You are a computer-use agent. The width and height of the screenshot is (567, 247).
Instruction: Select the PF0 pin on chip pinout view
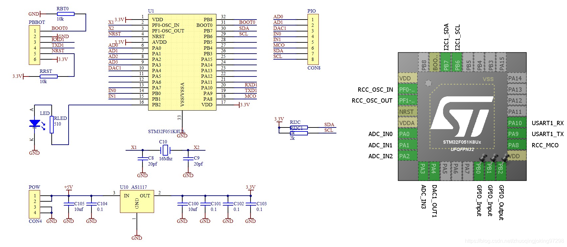point(408,89)
